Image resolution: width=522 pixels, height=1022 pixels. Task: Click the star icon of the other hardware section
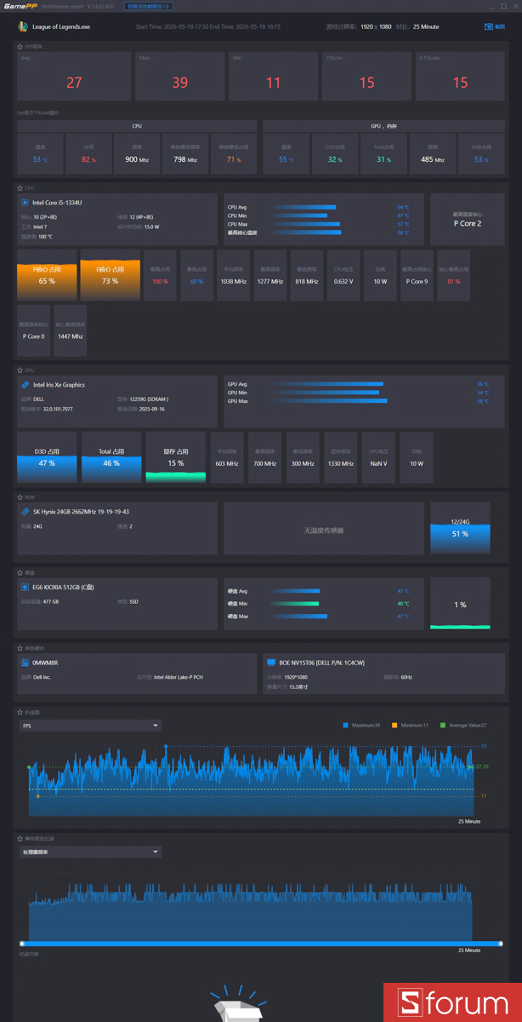(x=20, y=649)
